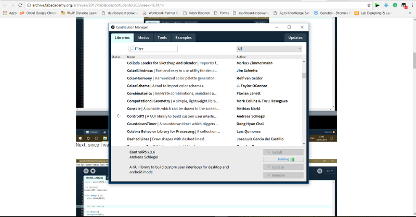Maximize the Contribution Manager window
Viewport: 416px width, 217px height.
(x=289, y=27)
